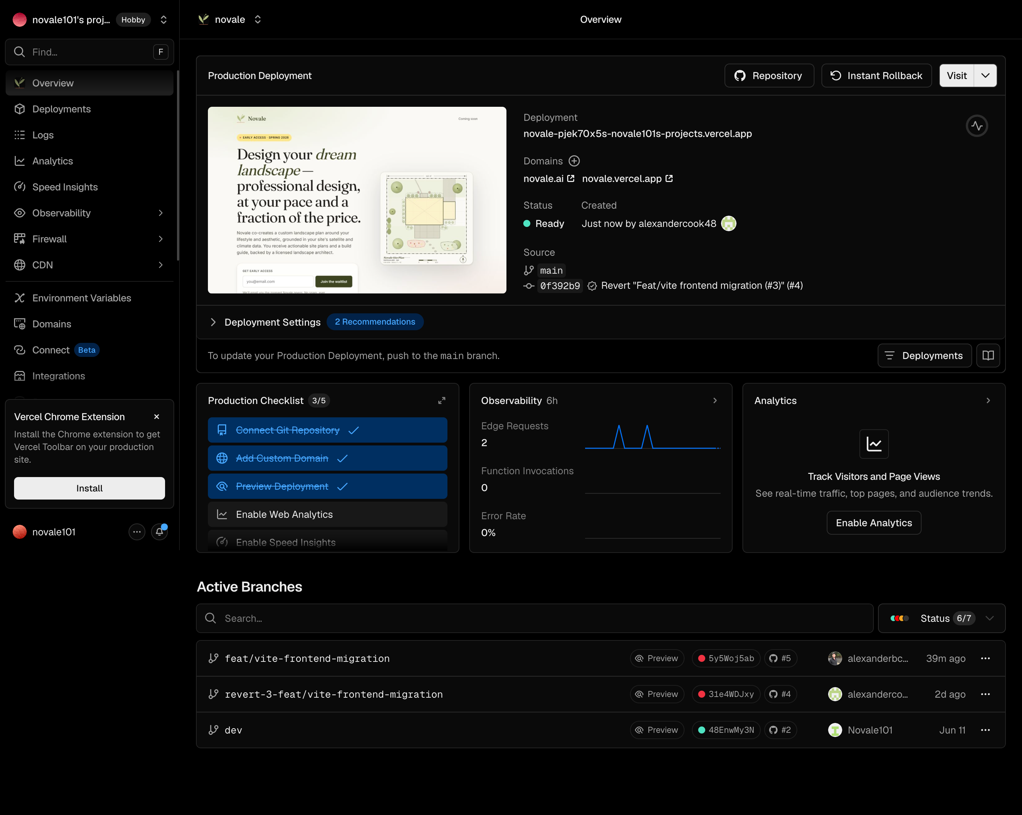Click Add Custom Domain checklist item
This screenshot has height=815, width=1022.
click(327, 458)
